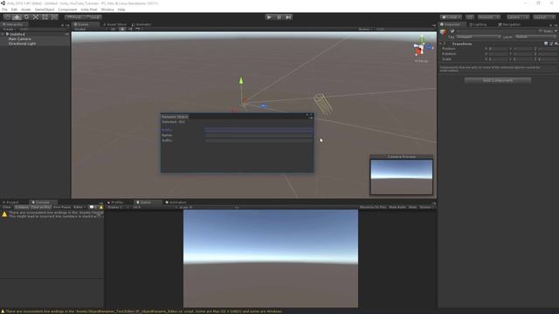Open the Account dropdown

tap(489, 17)
